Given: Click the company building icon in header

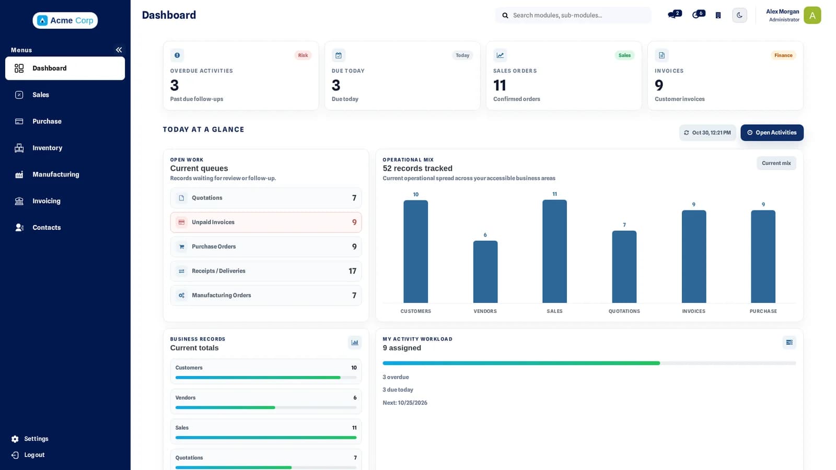Looking at the screenshot, I should pyautogui.click(x=718, y=15).
